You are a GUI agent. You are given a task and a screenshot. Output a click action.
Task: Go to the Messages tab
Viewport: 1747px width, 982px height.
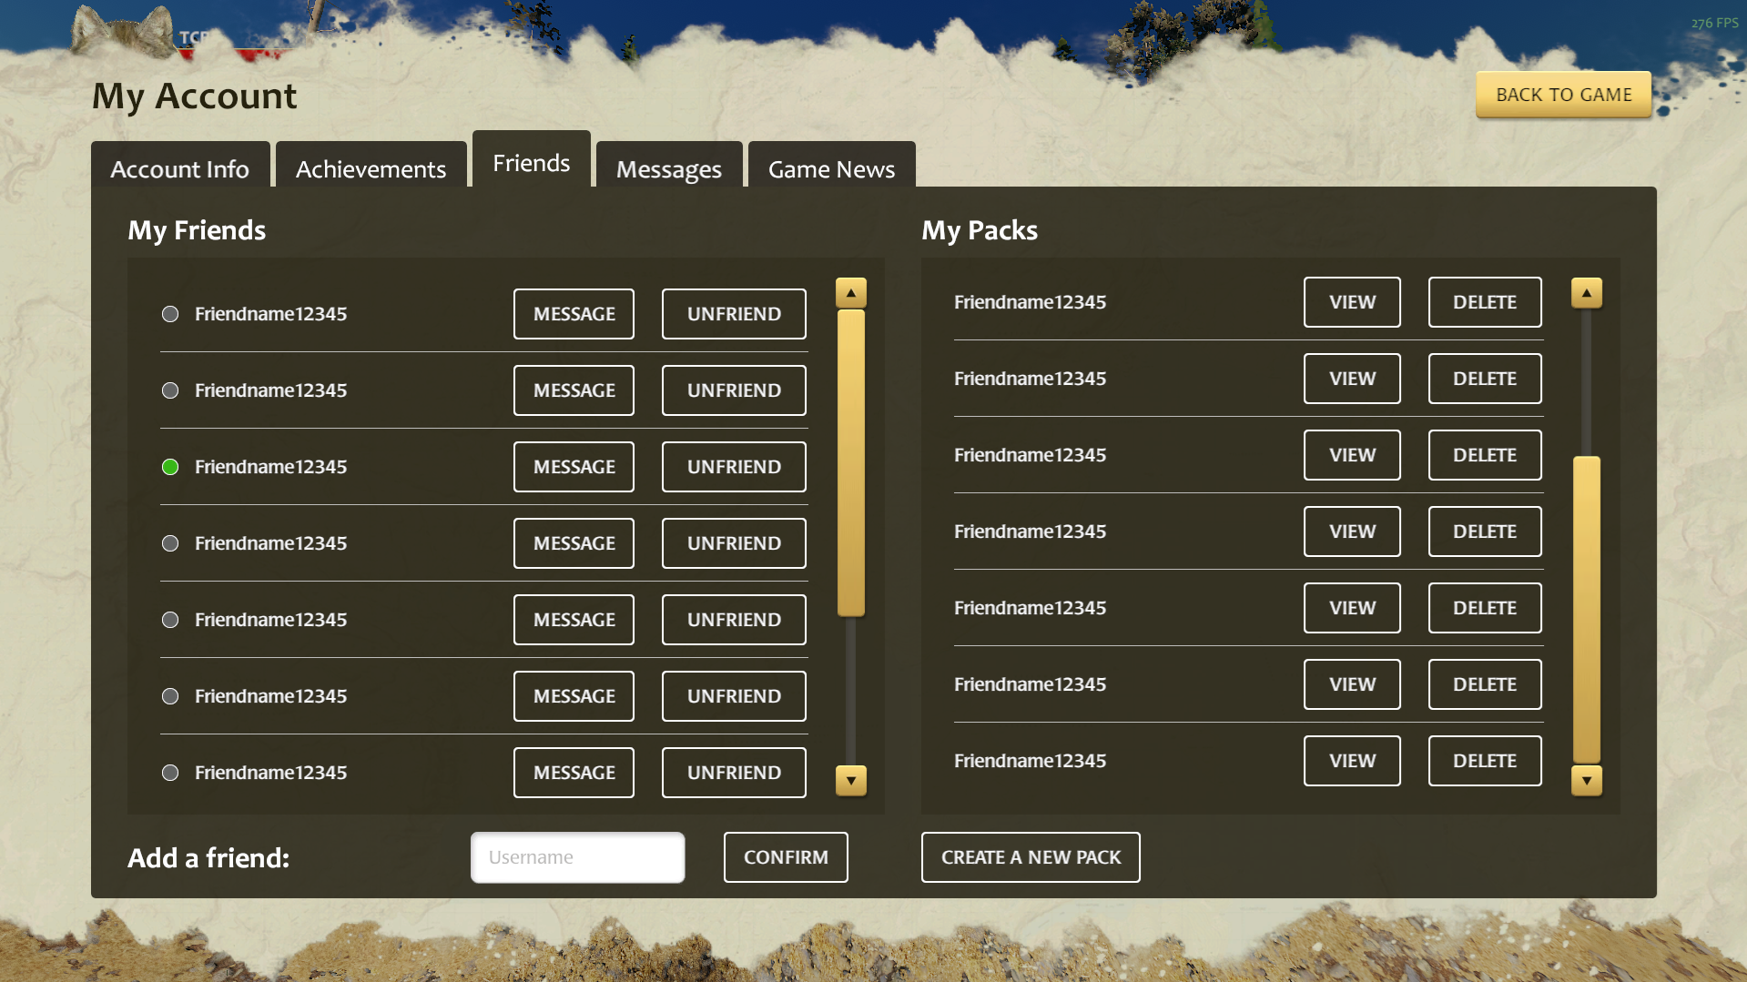[669, 165]
